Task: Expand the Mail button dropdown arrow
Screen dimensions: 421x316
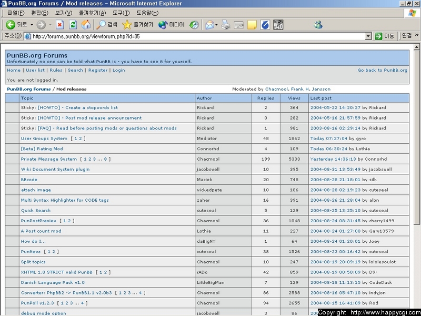Action: 216,25
